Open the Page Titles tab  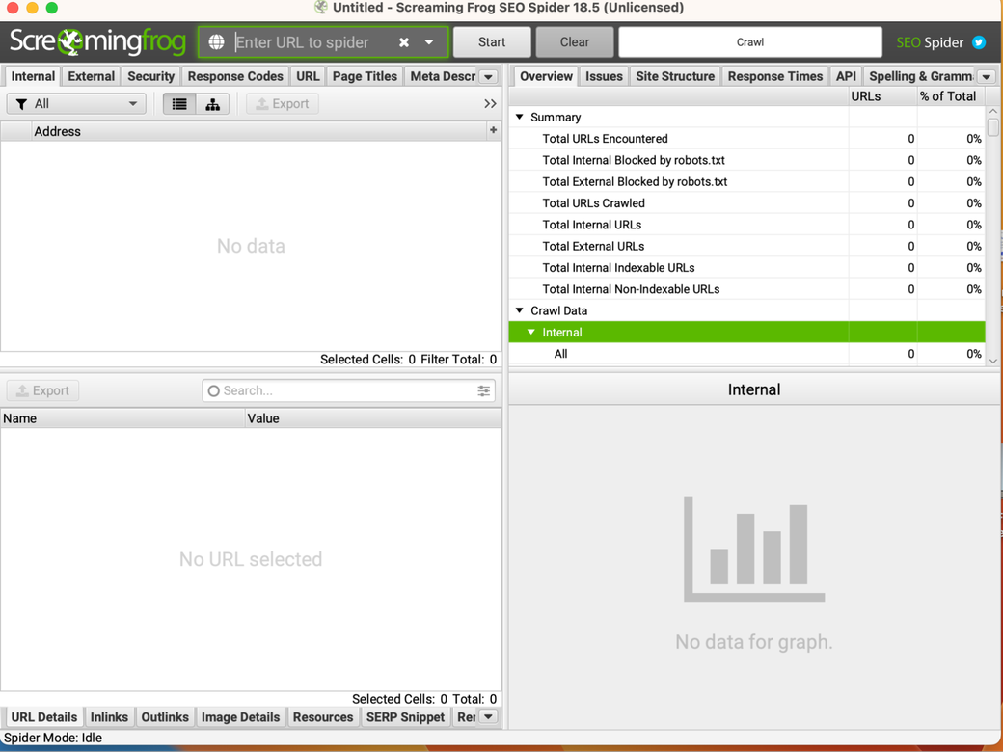[365, 77]
